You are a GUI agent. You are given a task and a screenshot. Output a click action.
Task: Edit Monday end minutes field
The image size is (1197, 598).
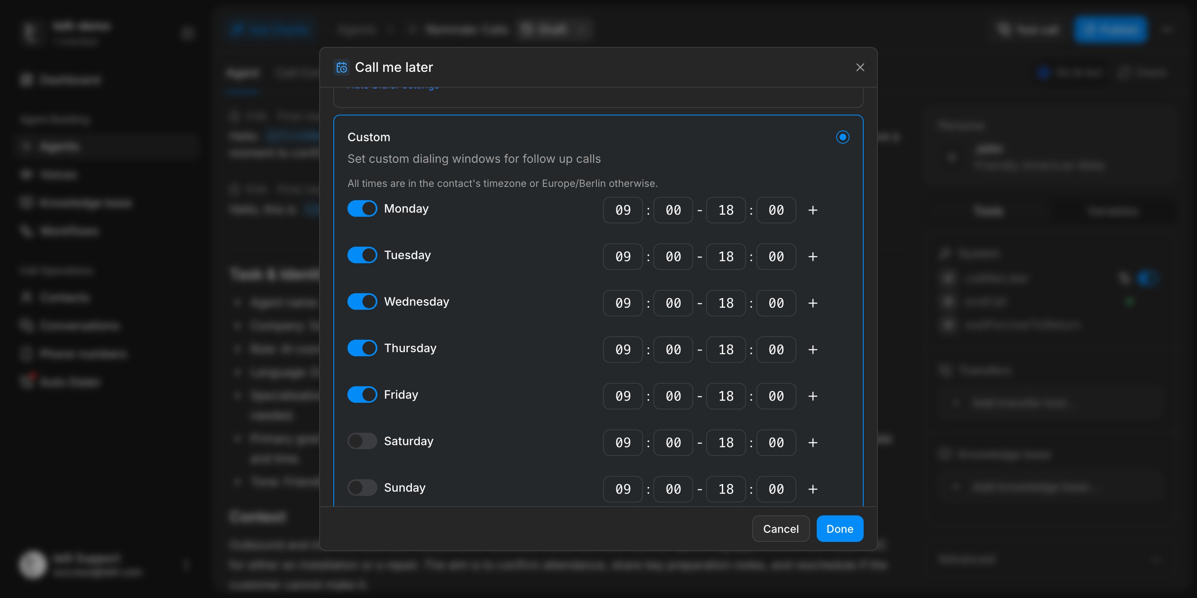(x=776, y=210)
